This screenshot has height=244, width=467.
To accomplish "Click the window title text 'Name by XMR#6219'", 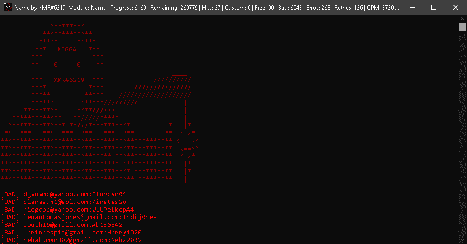I will click(x=40, y=8).
